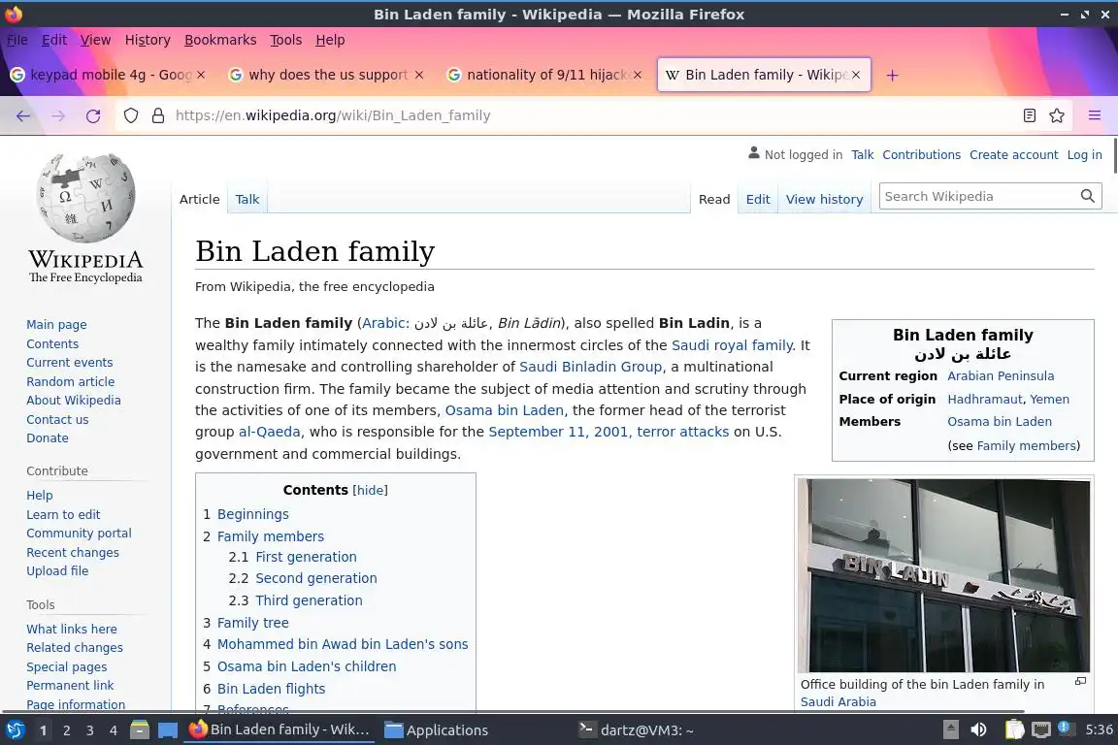The image size is (1118, 745).
Task: Reload the page with the refresh icon
Action: (93, 115)
